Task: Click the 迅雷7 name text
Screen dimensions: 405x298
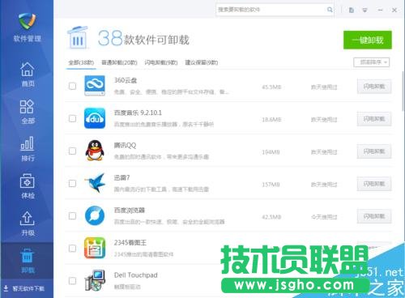Action: 122,177
